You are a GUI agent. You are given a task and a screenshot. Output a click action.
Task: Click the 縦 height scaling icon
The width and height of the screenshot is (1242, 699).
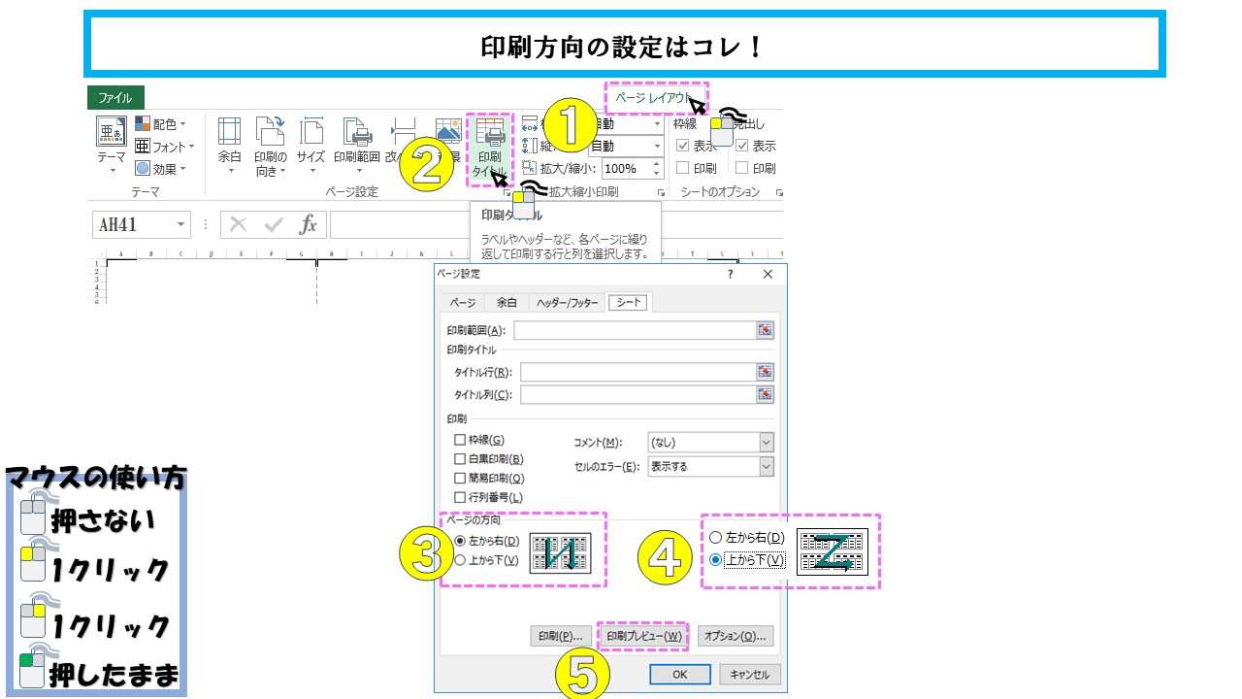pos(530,146)
